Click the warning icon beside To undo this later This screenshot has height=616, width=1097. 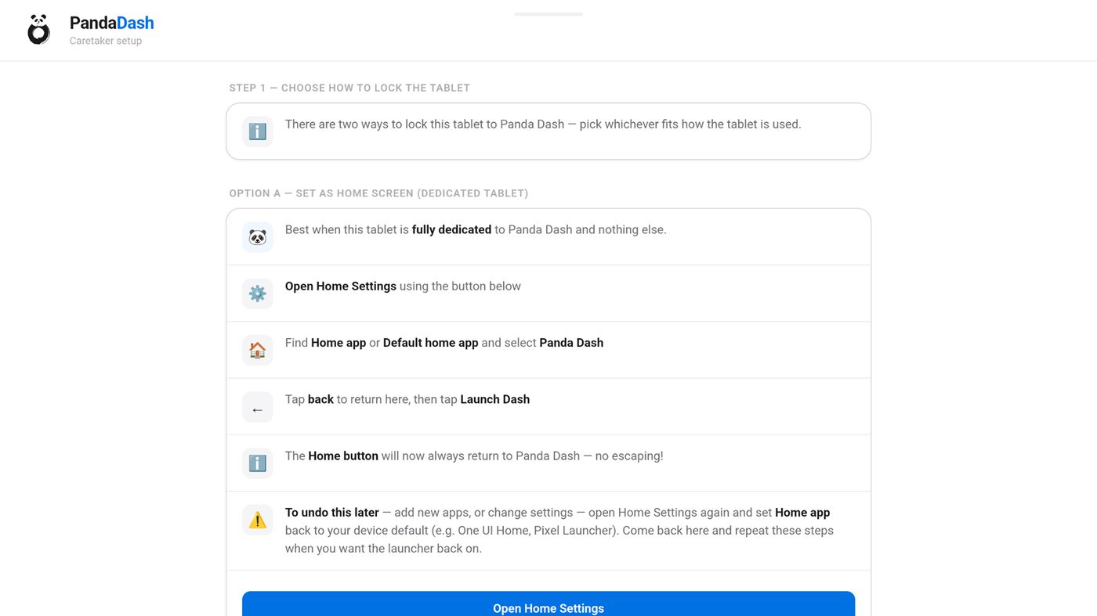(x=258, y=520)
